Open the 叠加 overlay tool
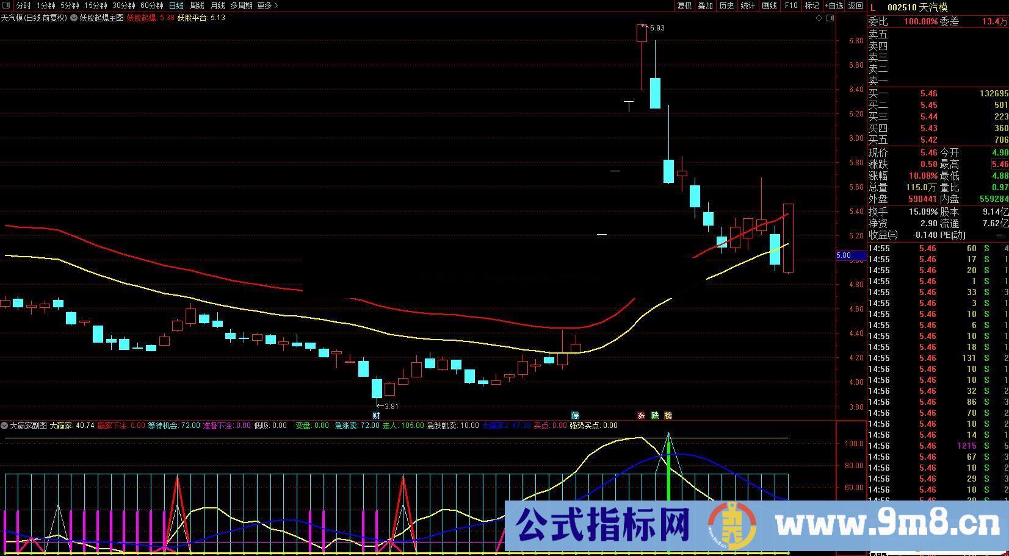This screenshot has height=556, width=1009. point(705,5)
